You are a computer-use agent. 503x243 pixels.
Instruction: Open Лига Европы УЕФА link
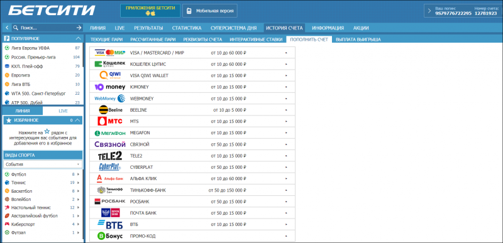click(x=30, y=48)
